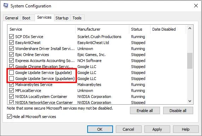Click the Apply button
Screen dimensions: 202x136
click(157, 129)
